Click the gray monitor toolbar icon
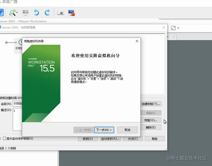212x166 pixels. coord(26,13)
